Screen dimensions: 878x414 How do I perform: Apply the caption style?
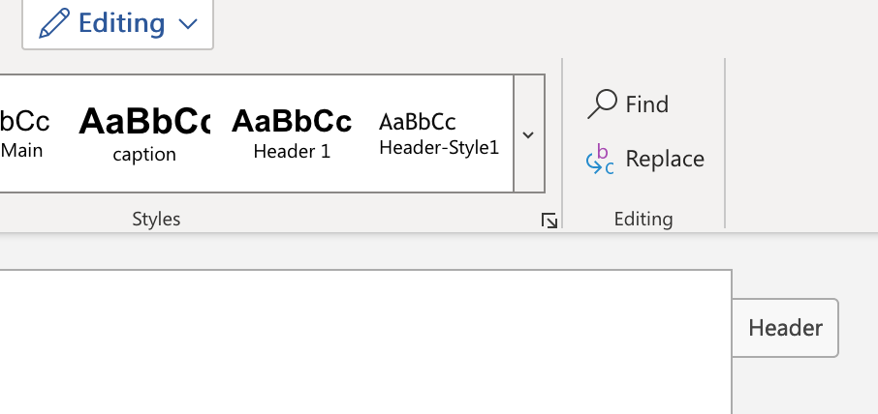[144, 154]
